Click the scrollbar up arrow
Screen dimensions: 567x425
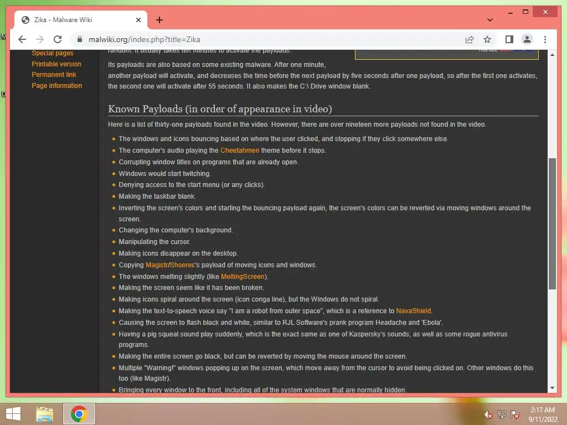click(x=552, y=55)
